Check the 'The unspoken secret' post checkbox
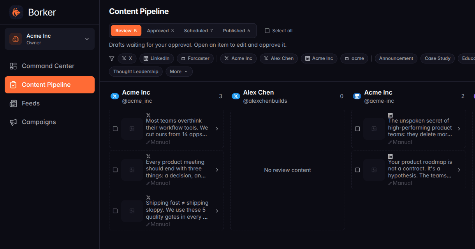Viewport: 475px width, 249px height. point(357,129)
